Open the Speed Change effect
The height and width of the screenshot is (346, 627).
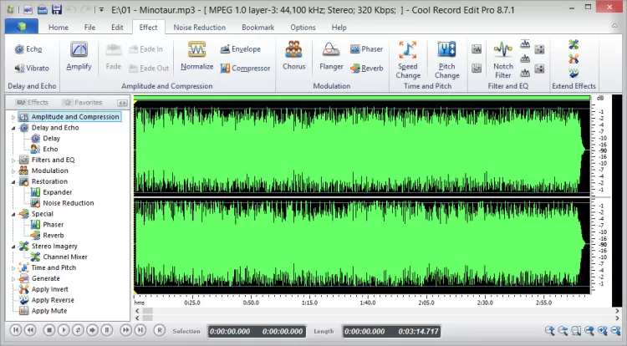point(408,60)
